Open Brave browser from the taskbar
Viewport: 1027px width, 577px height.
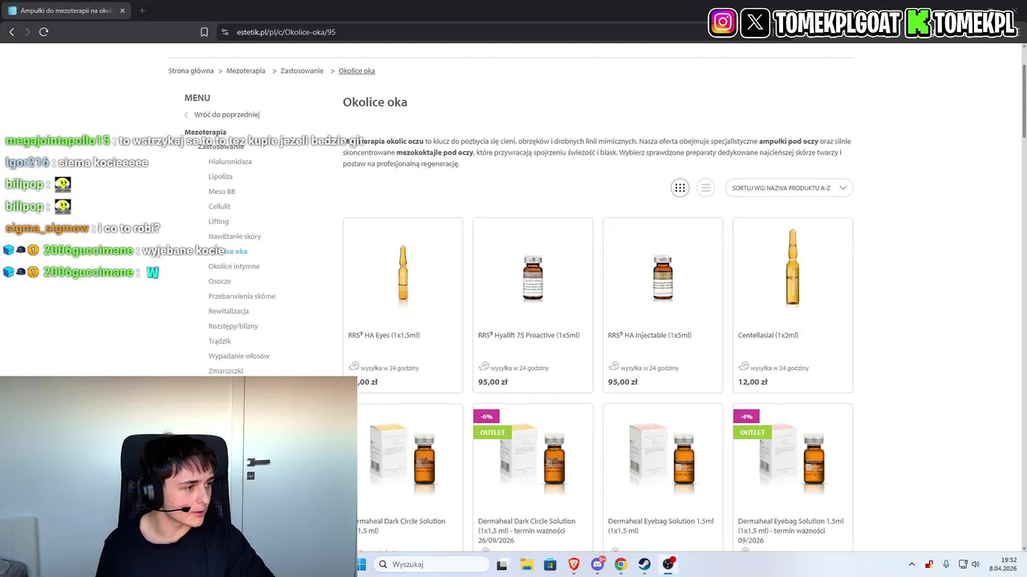[x=574, y=564]
